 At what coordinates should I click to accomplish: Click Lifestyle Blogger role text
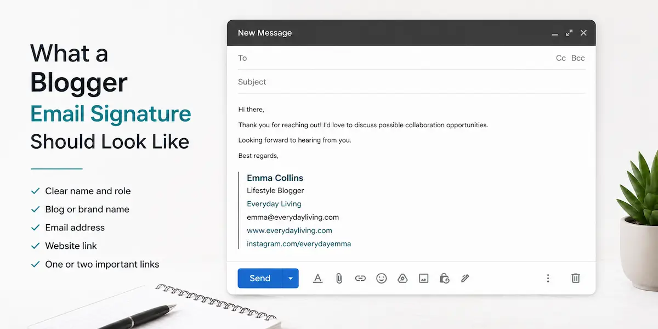click(275, 191)
